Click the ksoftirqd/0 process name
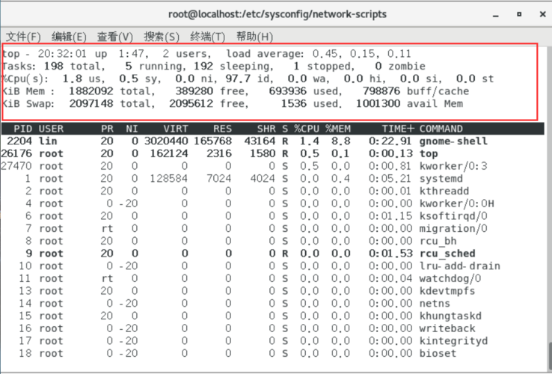Image resolution: width=552 pixels, height=374 pixels. [453, 216]
